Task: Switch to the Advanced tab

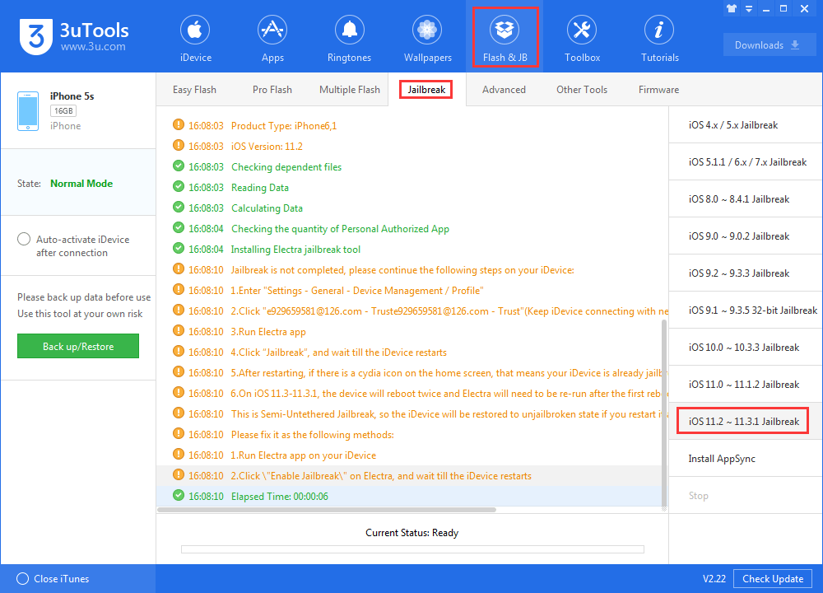Action: click(x=504, y=90)
